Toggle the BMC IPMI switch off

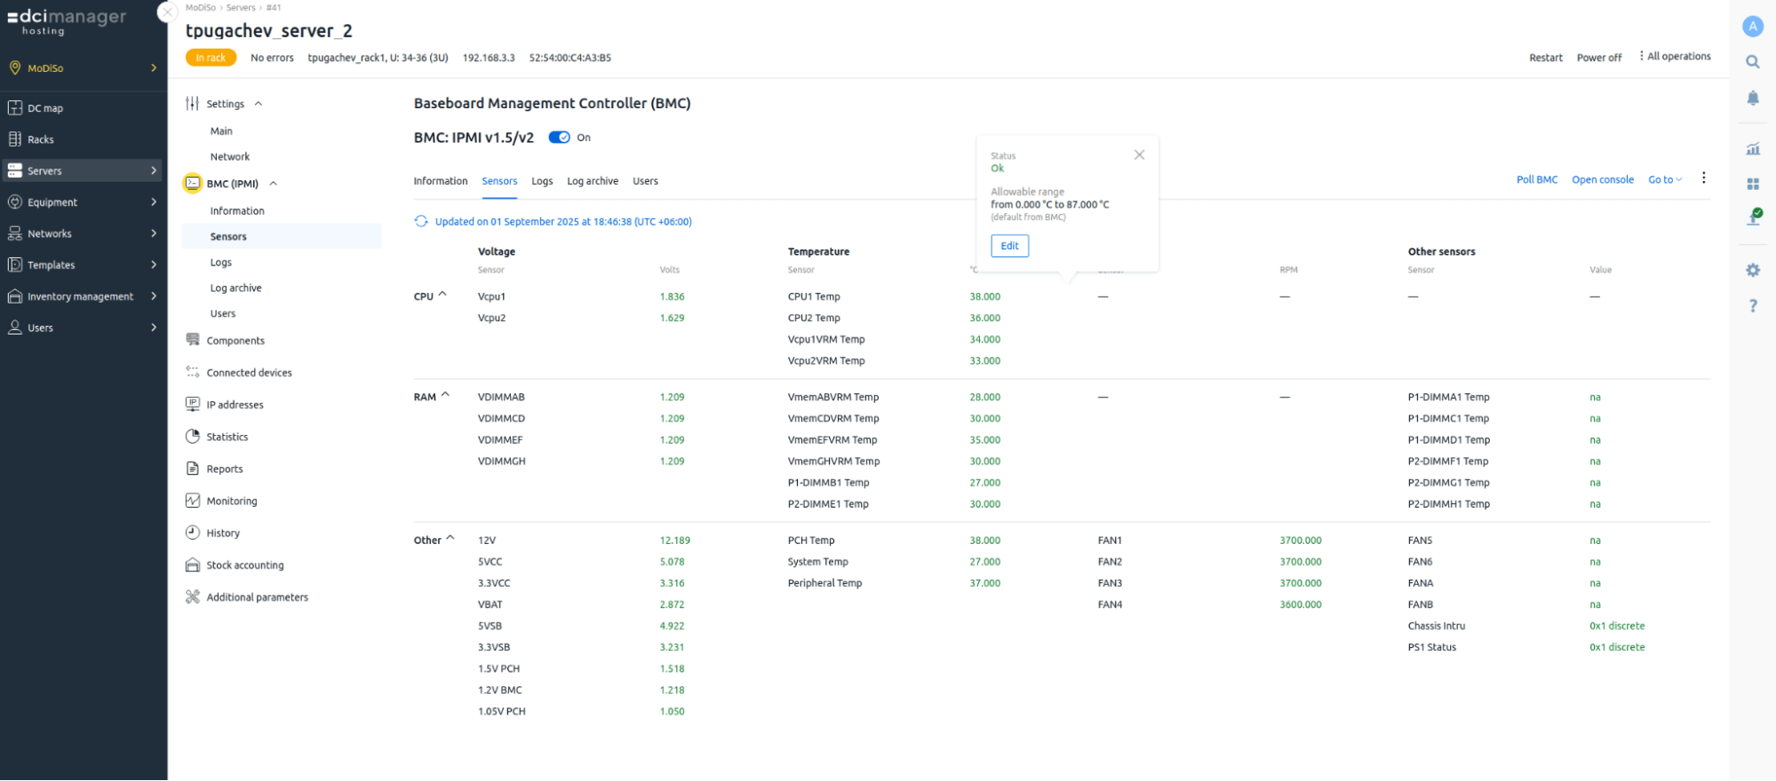(559, 138)
